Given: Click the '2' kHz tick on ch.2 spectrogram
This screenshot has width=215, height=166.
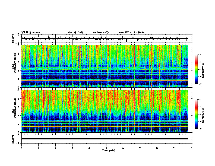Looking at the screenshot, I should [19, 124].
